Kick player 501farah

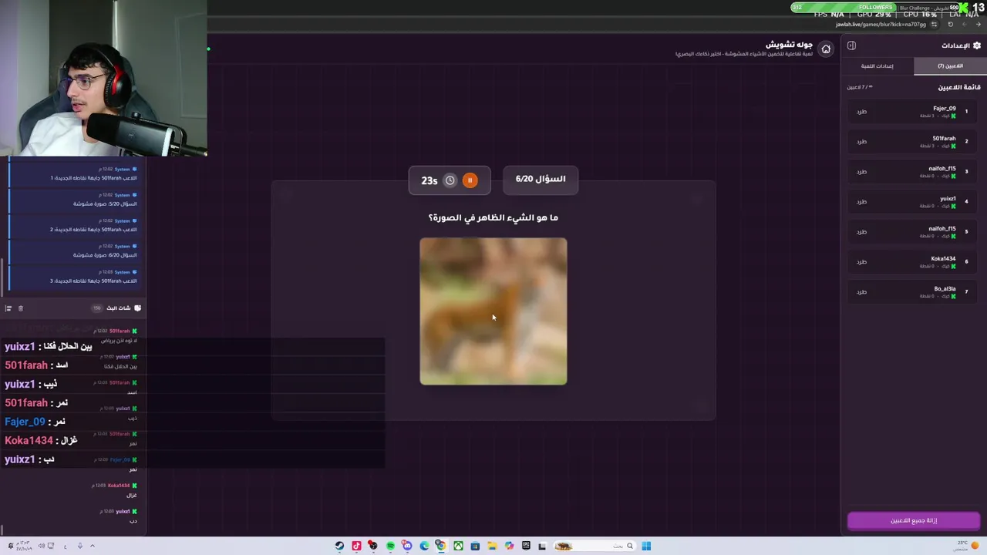pyautogui.click(x=861, y=142)
